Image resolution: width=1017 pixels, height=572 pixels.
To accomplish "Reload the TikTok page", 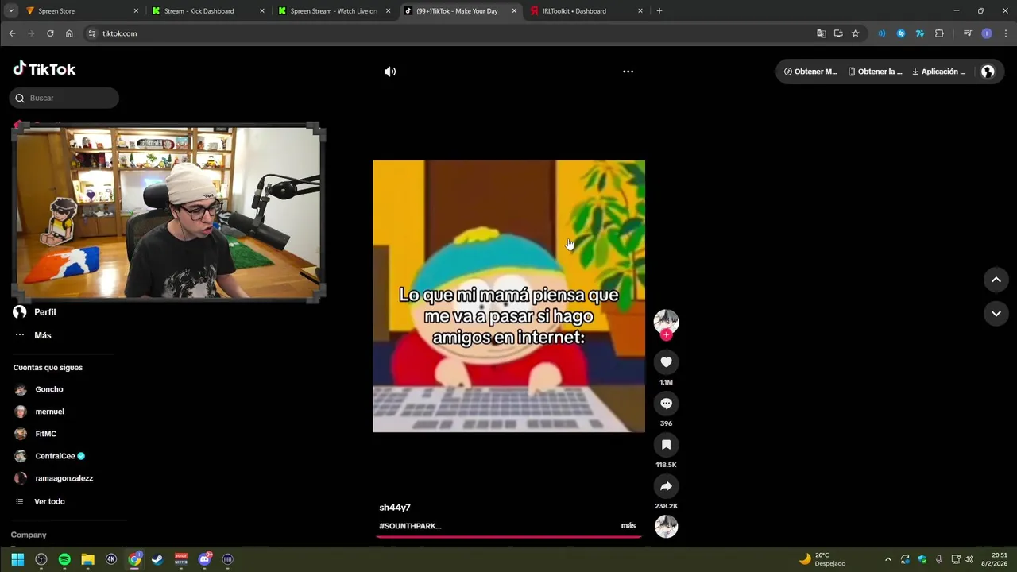I will (50, 33).
